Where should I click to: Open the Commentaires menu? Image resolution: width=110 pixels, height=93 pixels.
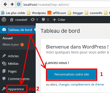tap(19, 79)
